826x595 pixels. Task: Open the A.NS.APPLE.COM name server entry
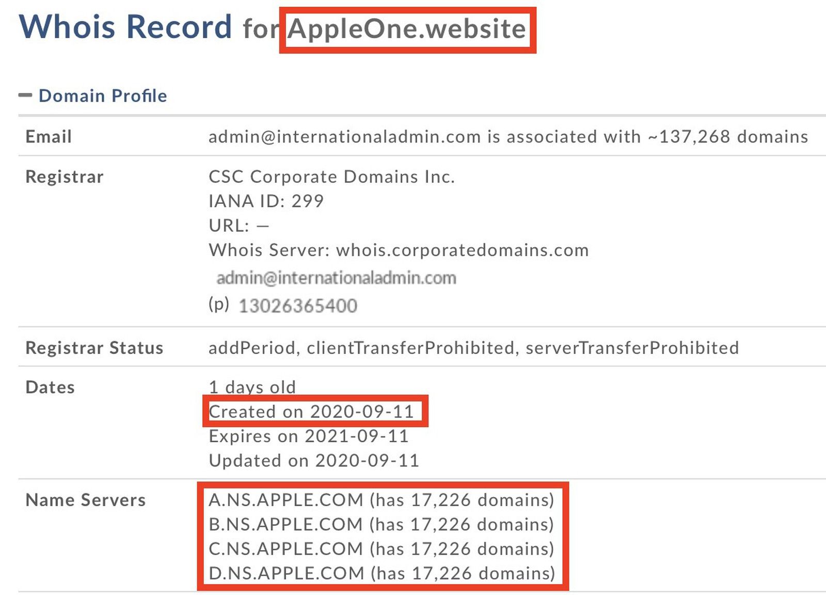click(x=286, y=500)
